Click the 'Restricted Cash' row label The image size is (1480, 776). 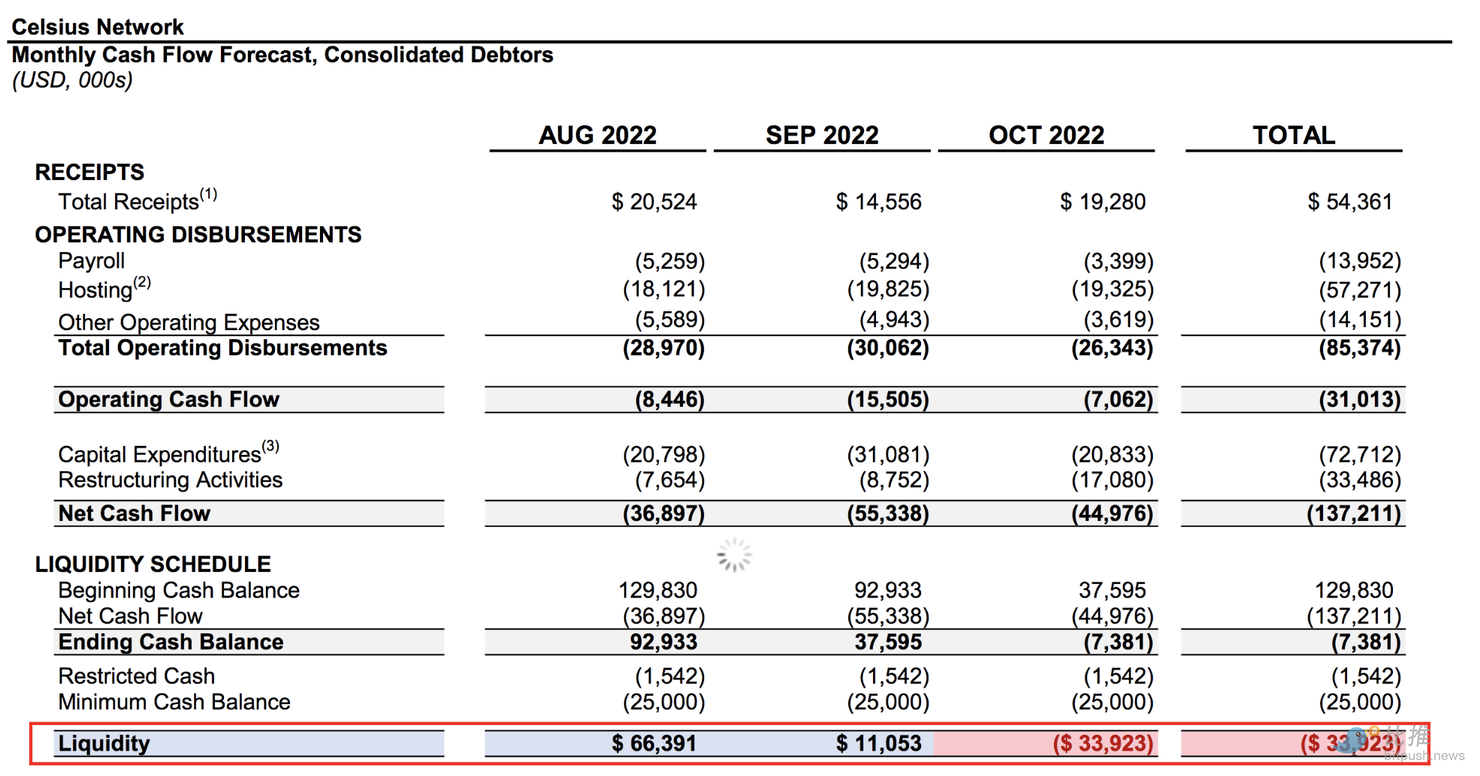pos(137,676)
